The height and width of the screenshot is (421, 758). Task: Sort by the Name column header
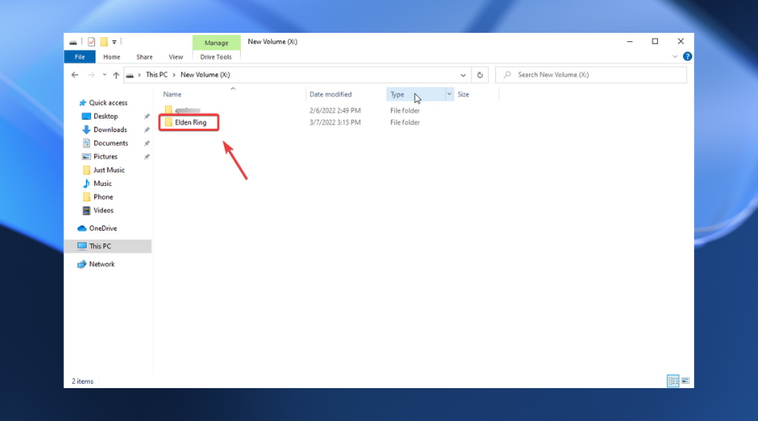(172, 94)
